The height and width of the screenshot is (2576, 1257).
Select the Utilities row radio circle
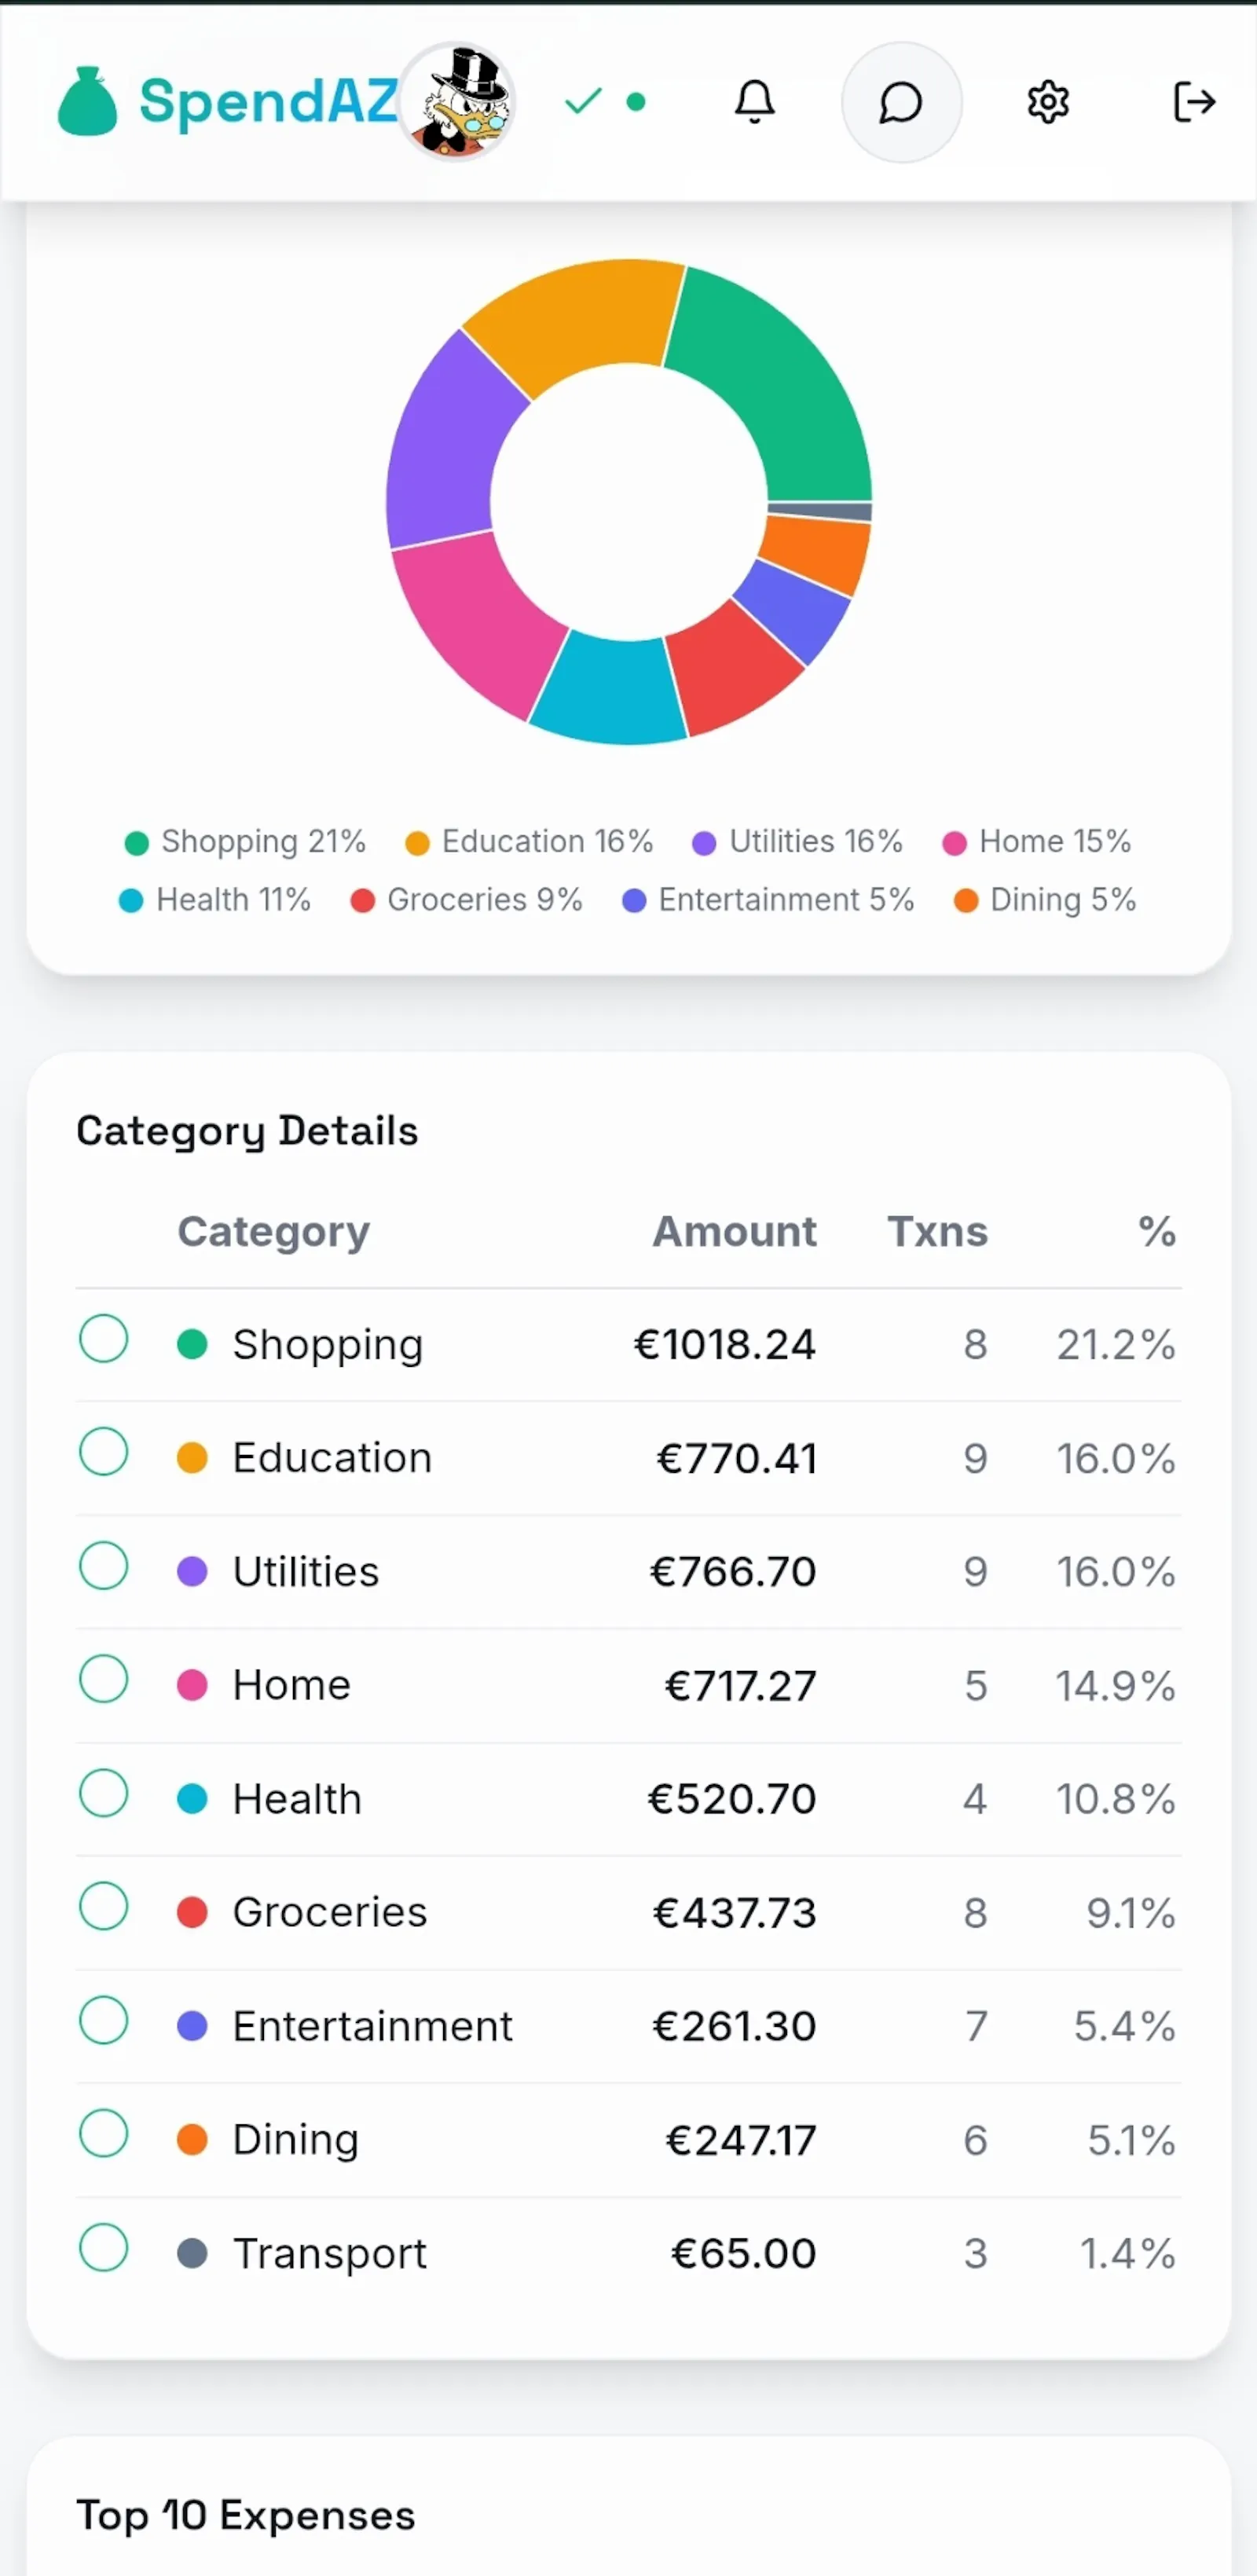coord(104,1565)
